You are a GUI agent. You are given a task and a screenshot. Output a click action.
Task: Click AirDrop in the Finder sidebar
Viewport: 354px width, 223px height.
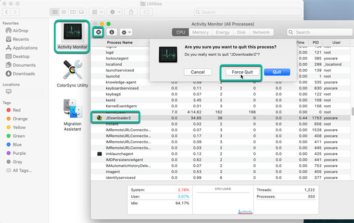click(21, 31)
